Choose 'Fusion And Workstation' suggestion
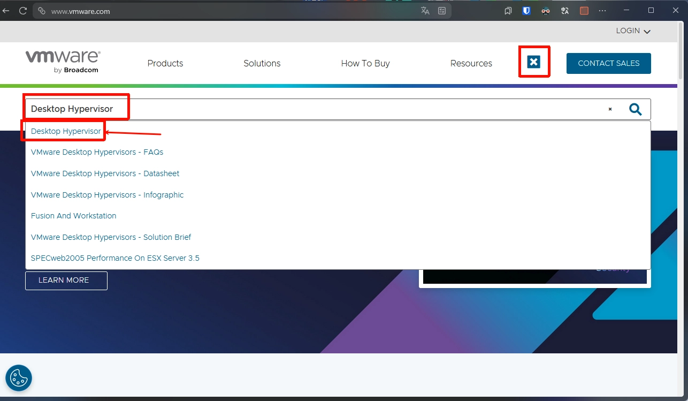The height and width of the screenshot is (401, 688). [73, 216]
